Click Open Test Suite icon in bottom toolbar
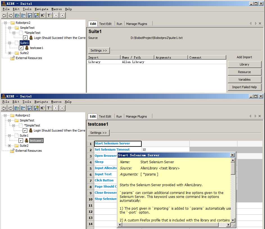This screenshot has height=229, width=265. click(17, 108)
